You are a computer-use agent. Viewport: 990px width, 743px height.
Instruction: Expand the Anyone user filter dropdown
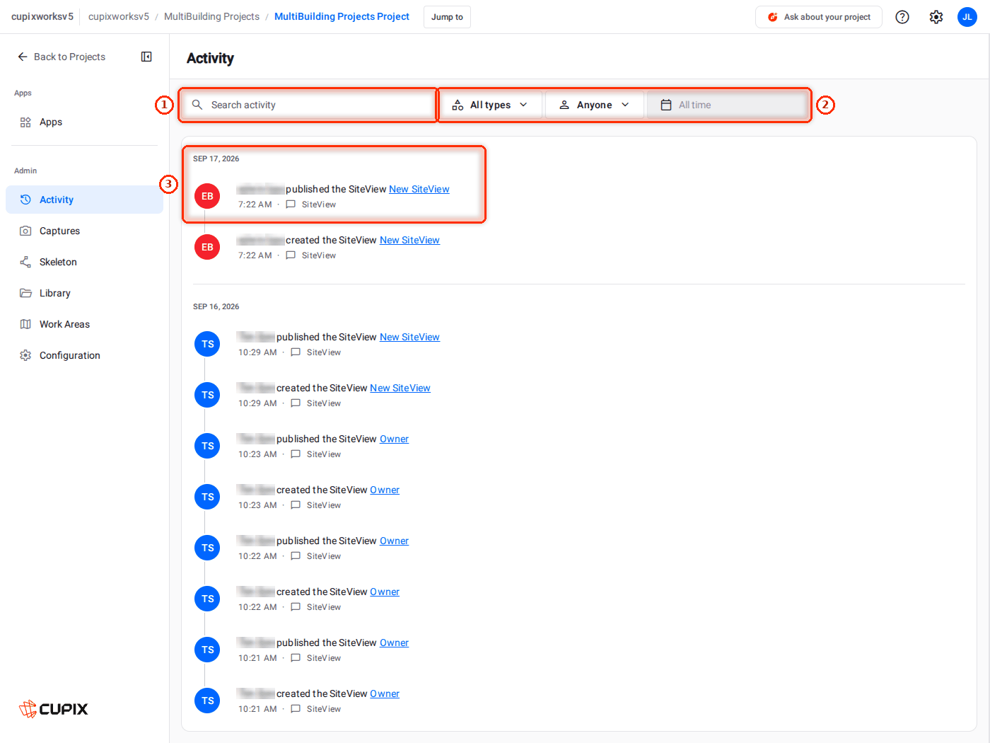[594, 105]
